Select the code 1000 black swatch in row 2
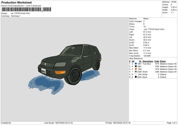The width and height of the screenshot is (178, 125). click(136, 66)
